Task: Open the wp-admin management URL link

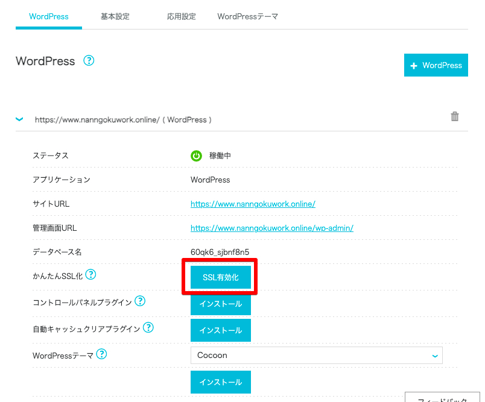Action: [x=272, y=228]
